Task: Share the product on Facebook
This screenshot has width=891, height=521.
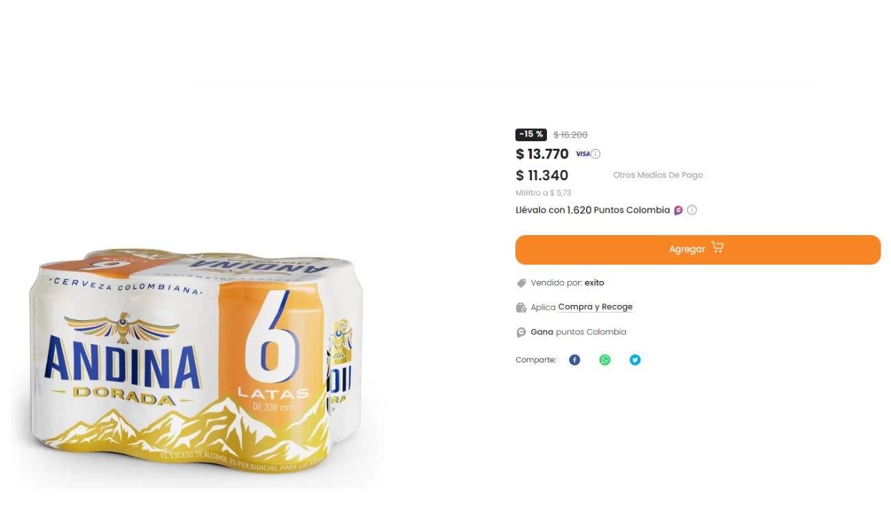Action: [574, 359]
